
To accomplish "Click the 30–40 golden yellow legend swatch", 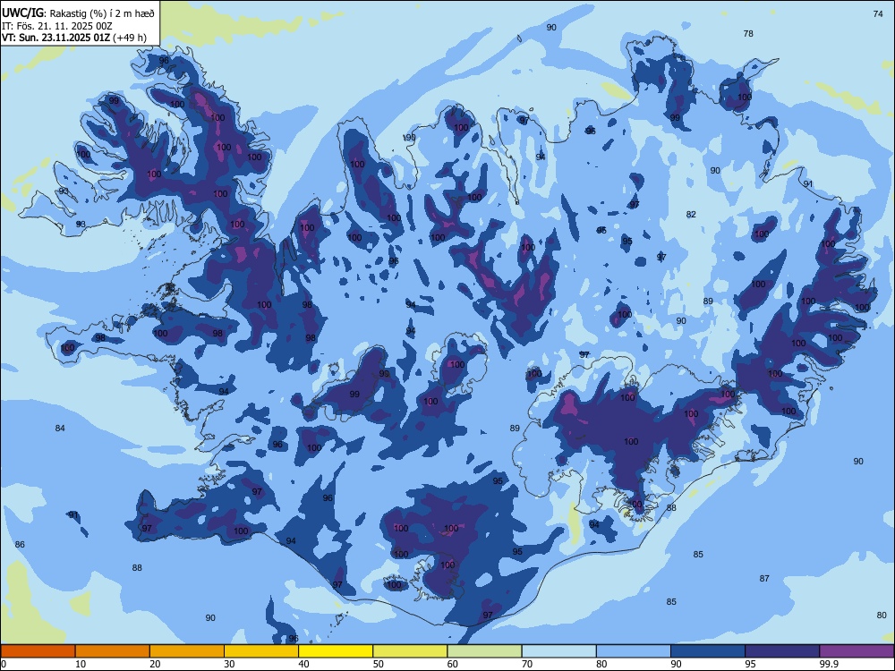I will tap(261, 651).
